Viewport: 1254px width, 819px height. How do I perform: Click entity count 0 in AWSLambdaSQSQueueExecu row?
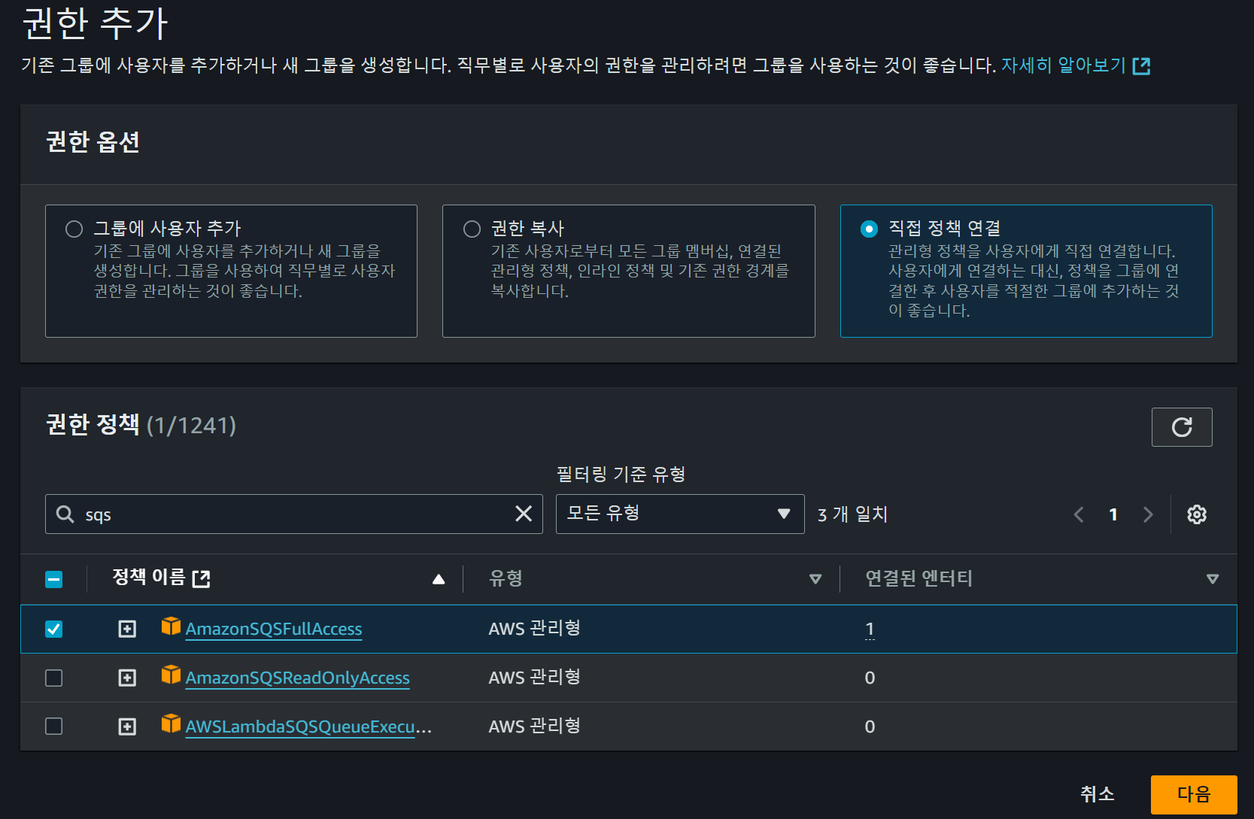(x=870, y=727)
